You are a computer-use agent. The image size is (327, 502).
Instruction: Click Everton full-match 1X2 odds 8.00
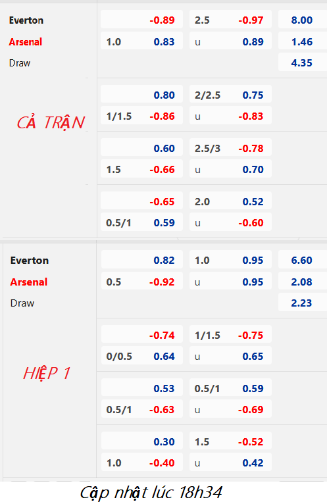tap(303, 20)
